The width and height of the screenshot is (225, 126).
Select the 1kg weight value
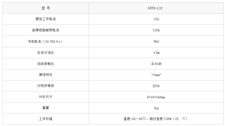(x=156, y=108)
